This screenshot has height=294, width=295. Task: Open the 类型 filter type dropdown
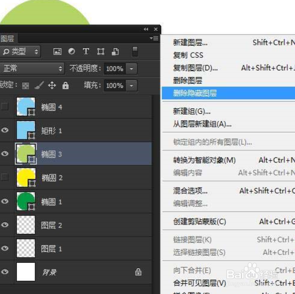click(x=20, y=52)
